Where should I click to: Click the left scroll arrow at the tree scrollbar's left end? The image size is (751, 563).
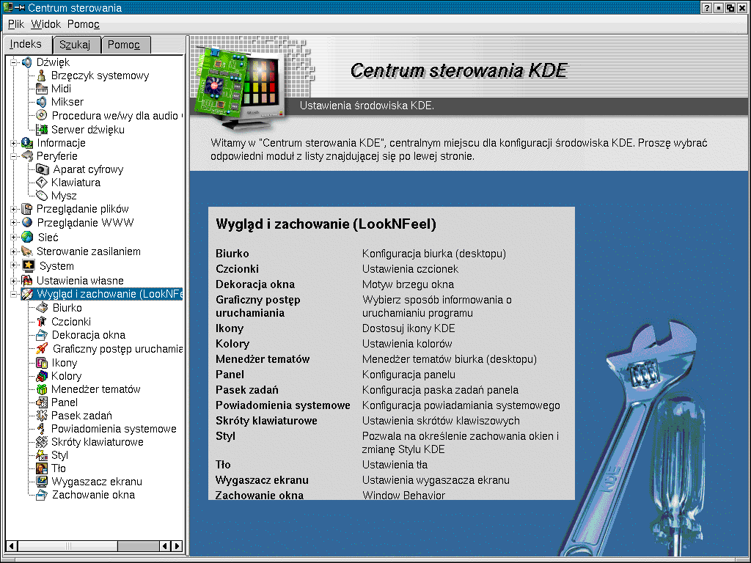coord(12,545)
